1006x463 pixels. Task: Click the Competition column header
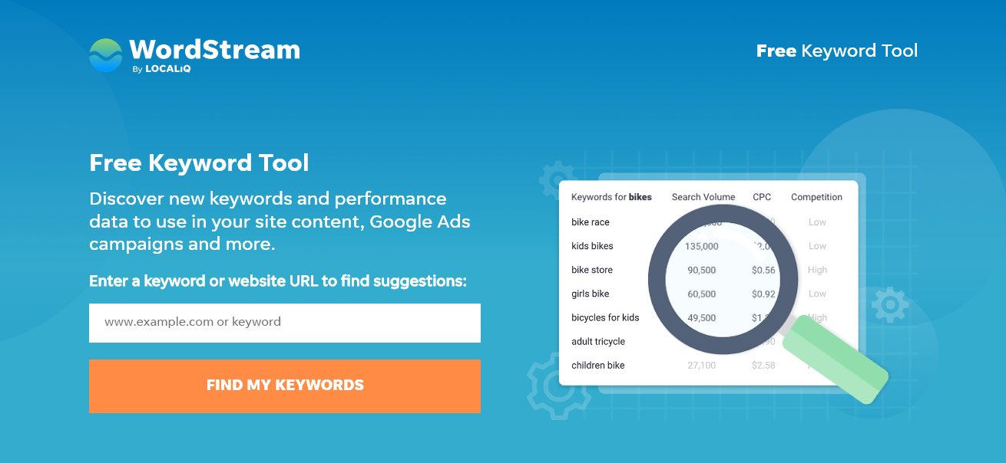[x=816, y=197]
